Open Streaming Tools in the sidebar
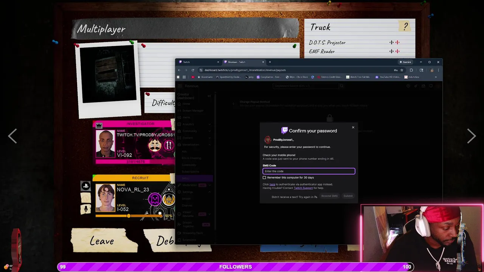 tap(193, 233)
